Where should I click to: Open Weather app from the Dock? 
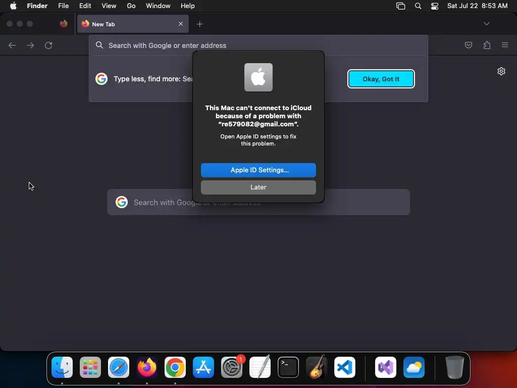tap(414, 367)
